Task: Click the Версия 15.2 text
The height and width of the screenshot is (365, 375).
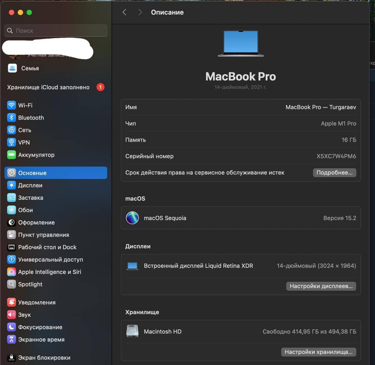Action: [340, 218]
